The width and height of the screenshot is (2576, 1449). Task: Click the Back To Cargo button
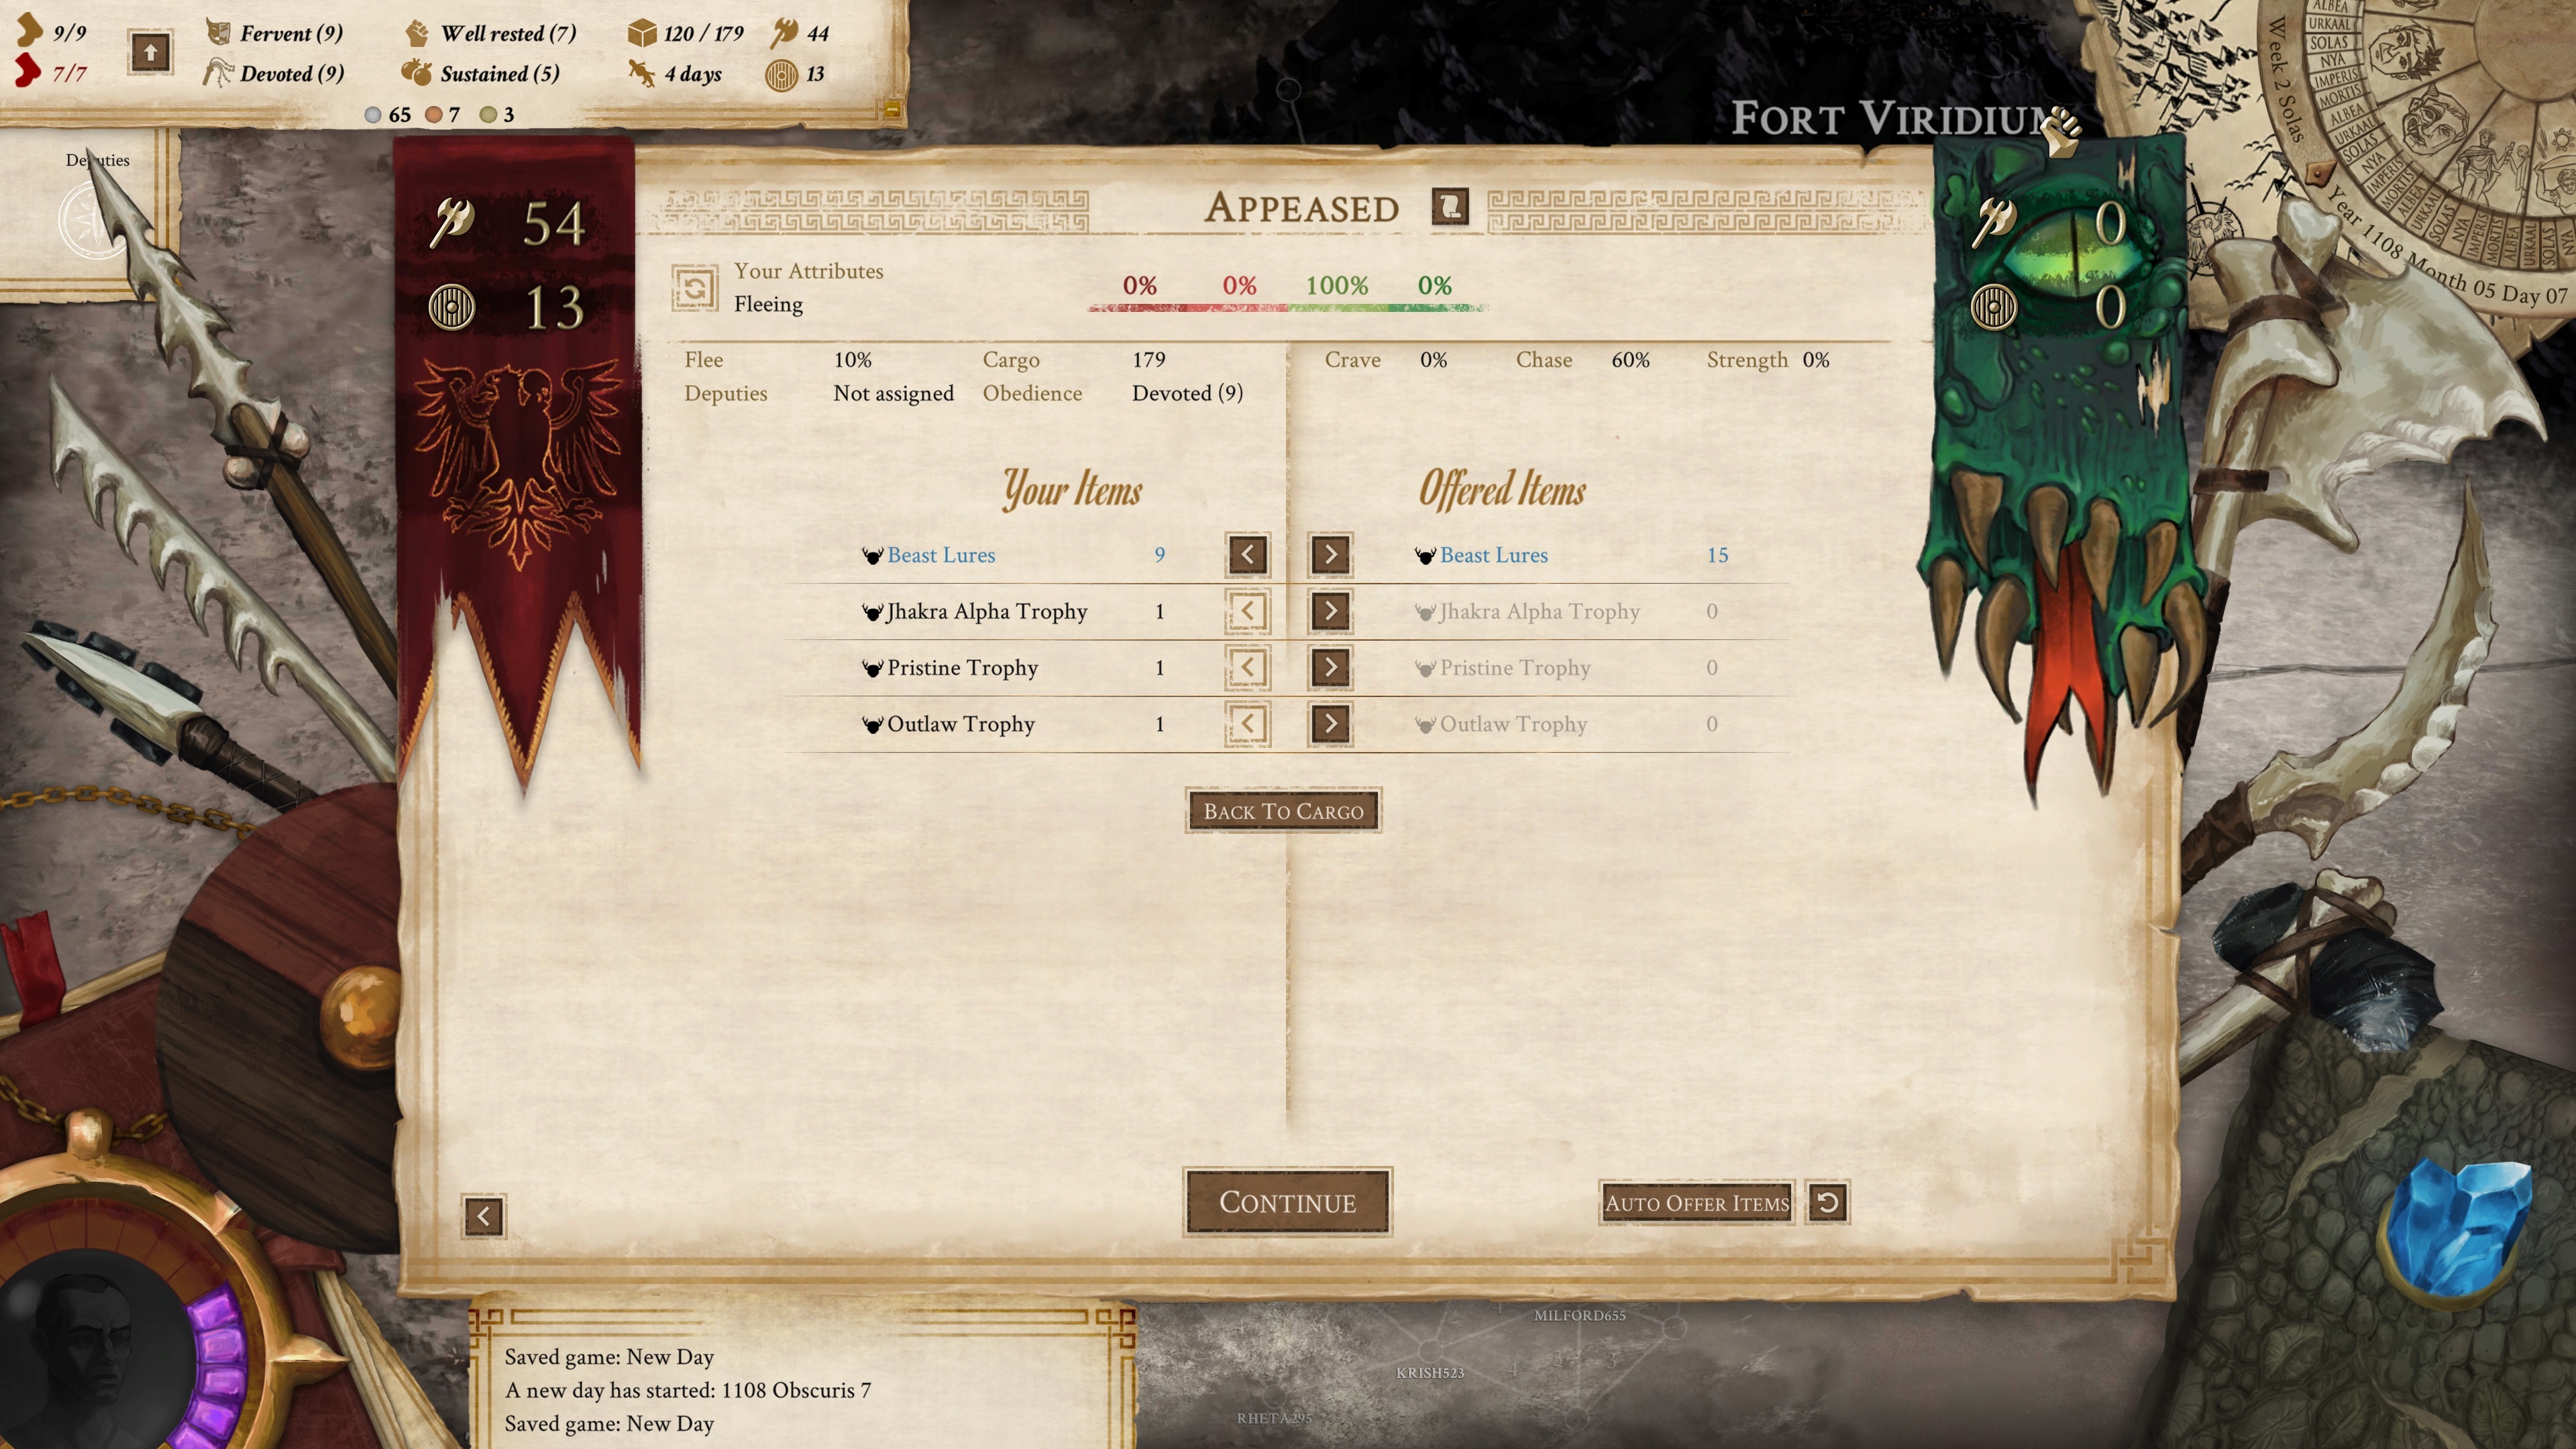[x=1283, y=811]
